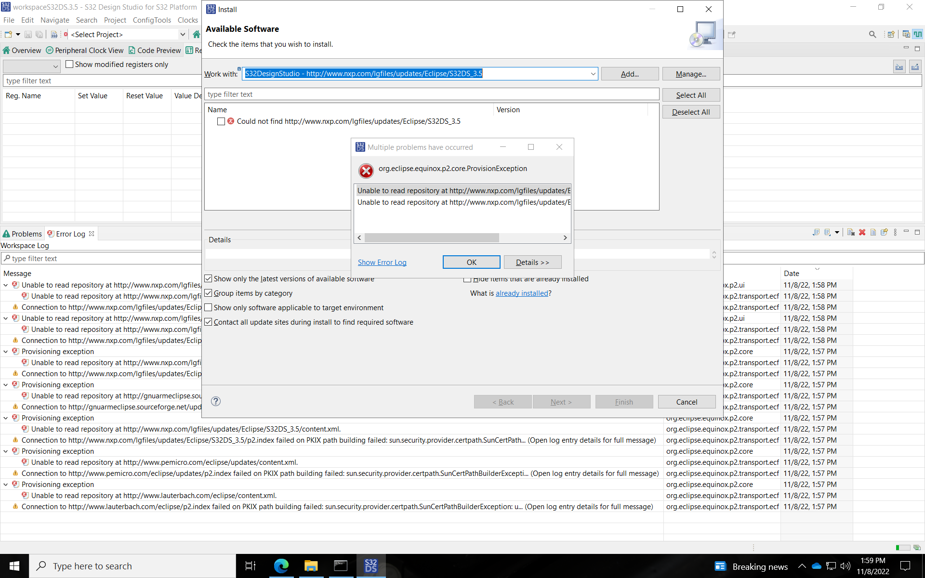This screenshot has height=578, width=925.
Task: Open the Work with repository dropdown
Action: pos(593,74)
